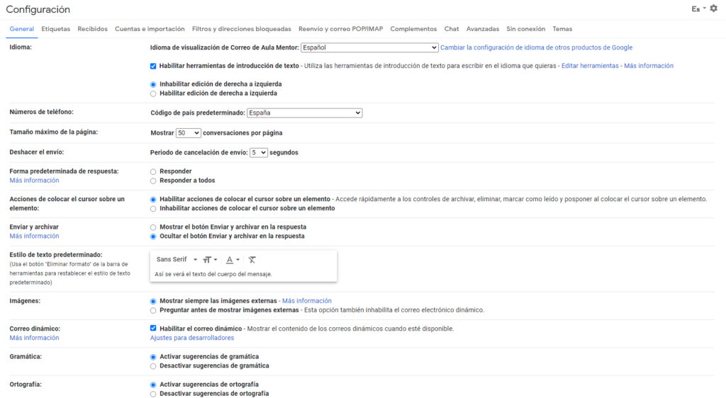Click the sample text 'Así se verá el texto'
Viewport: 726px width, 398px height.
coord(213,274)
